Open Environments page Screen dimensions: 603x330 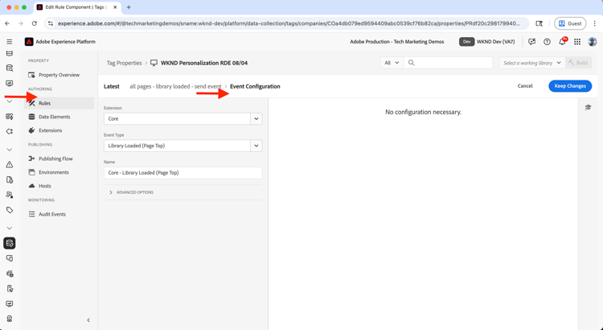click(x=53, y=172)
